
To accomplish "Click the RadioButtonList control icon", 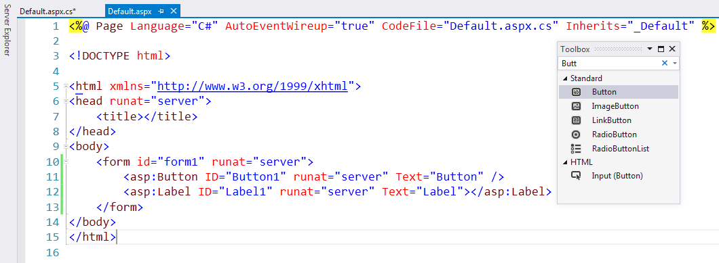I will [x=577, y=149].
